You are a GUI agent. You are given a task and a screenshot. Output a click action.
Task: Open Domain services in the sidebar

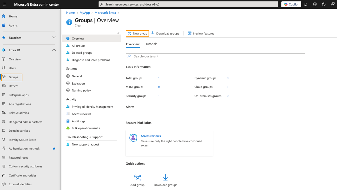click(19, 131)
